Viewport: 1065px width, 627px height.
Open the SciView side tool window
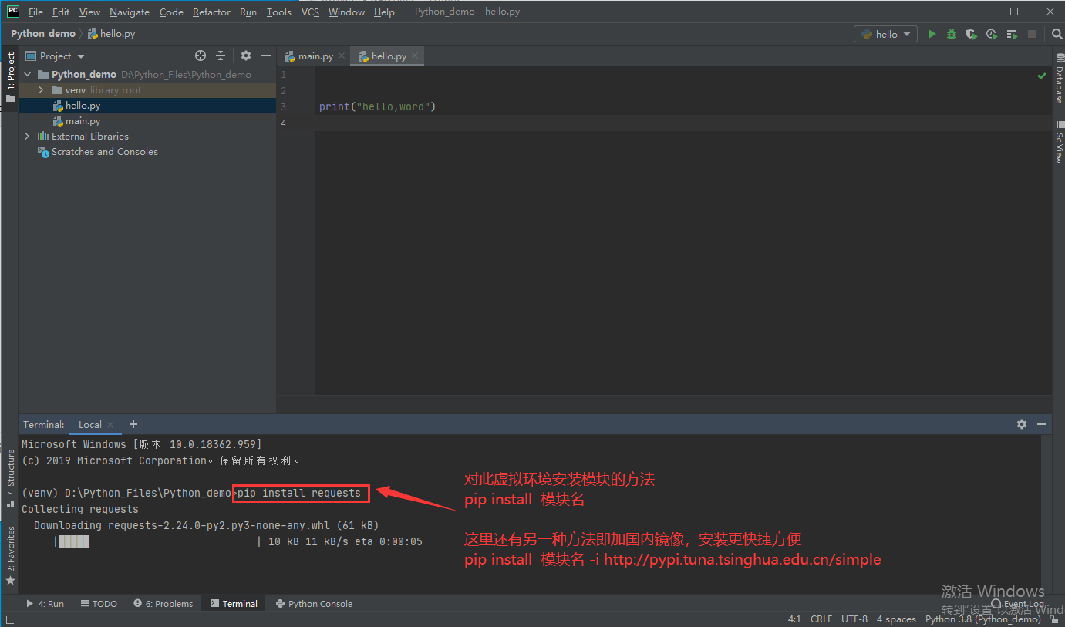pyautogui.click(x=1059, y=143)
